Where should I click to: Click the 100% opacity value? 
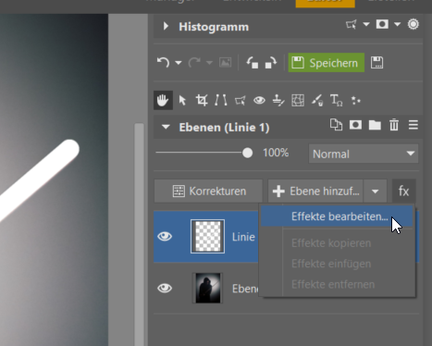pos(276,153)
